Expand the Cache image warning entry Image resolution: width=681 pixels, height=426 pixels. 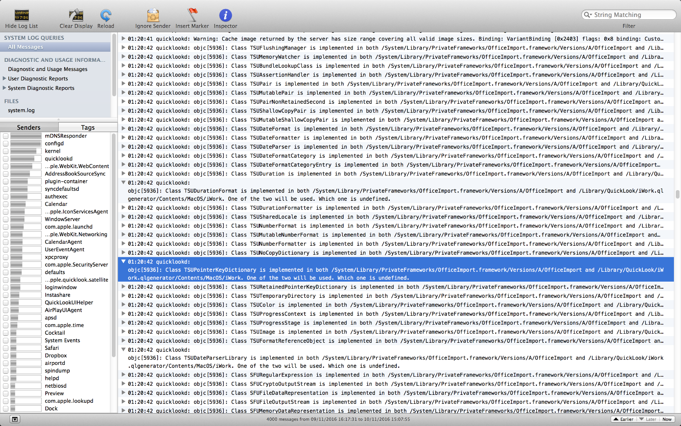pos(123,39)
